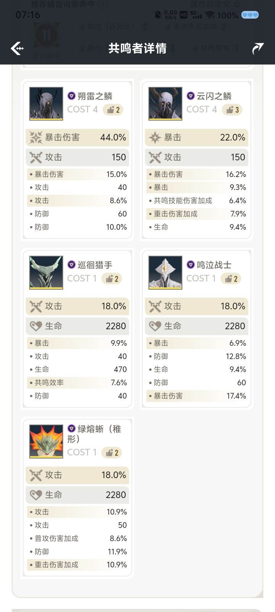Screen dimensions: 275x612
Task: Tap the set icon beside 云闪之鳞 name
Action: (191, 96)
